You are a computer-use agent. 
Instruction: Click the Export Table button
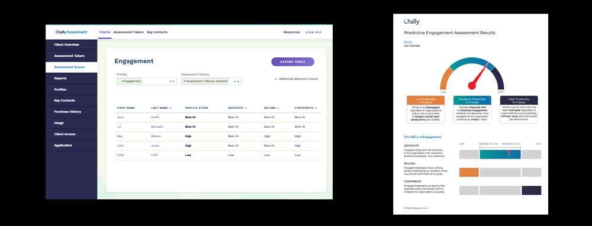(x=292, y=62)
